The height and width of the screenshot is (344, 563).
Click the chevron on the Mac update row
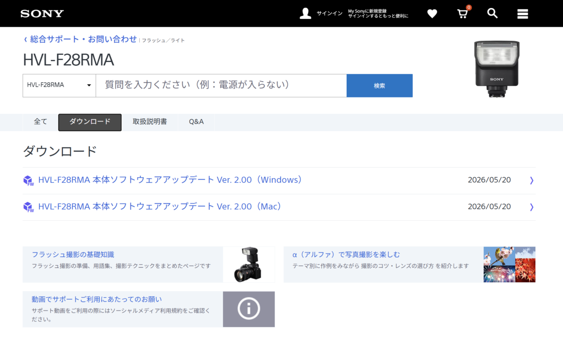(532, 207)
